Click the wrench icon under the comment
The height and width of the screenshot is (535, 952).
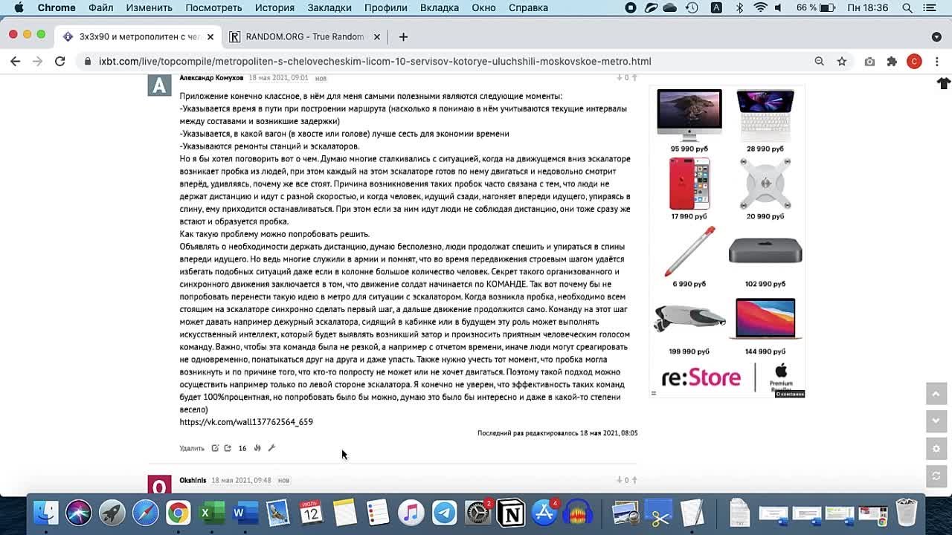point(271,448)
